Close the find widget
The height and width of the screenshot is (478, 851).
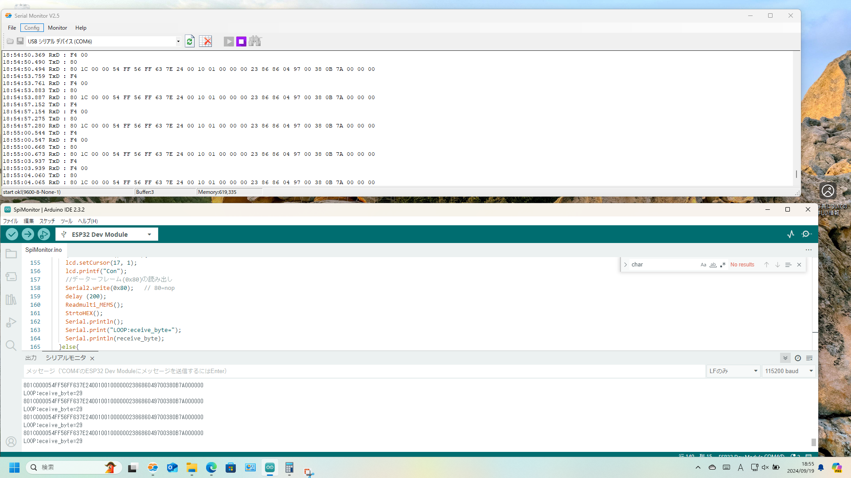tap(799, 265)
